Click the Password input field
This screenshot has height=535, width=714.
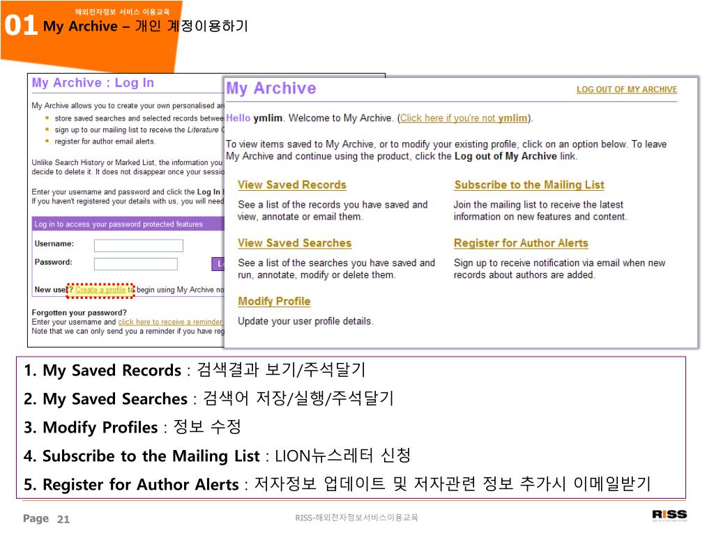coord(136,264)
